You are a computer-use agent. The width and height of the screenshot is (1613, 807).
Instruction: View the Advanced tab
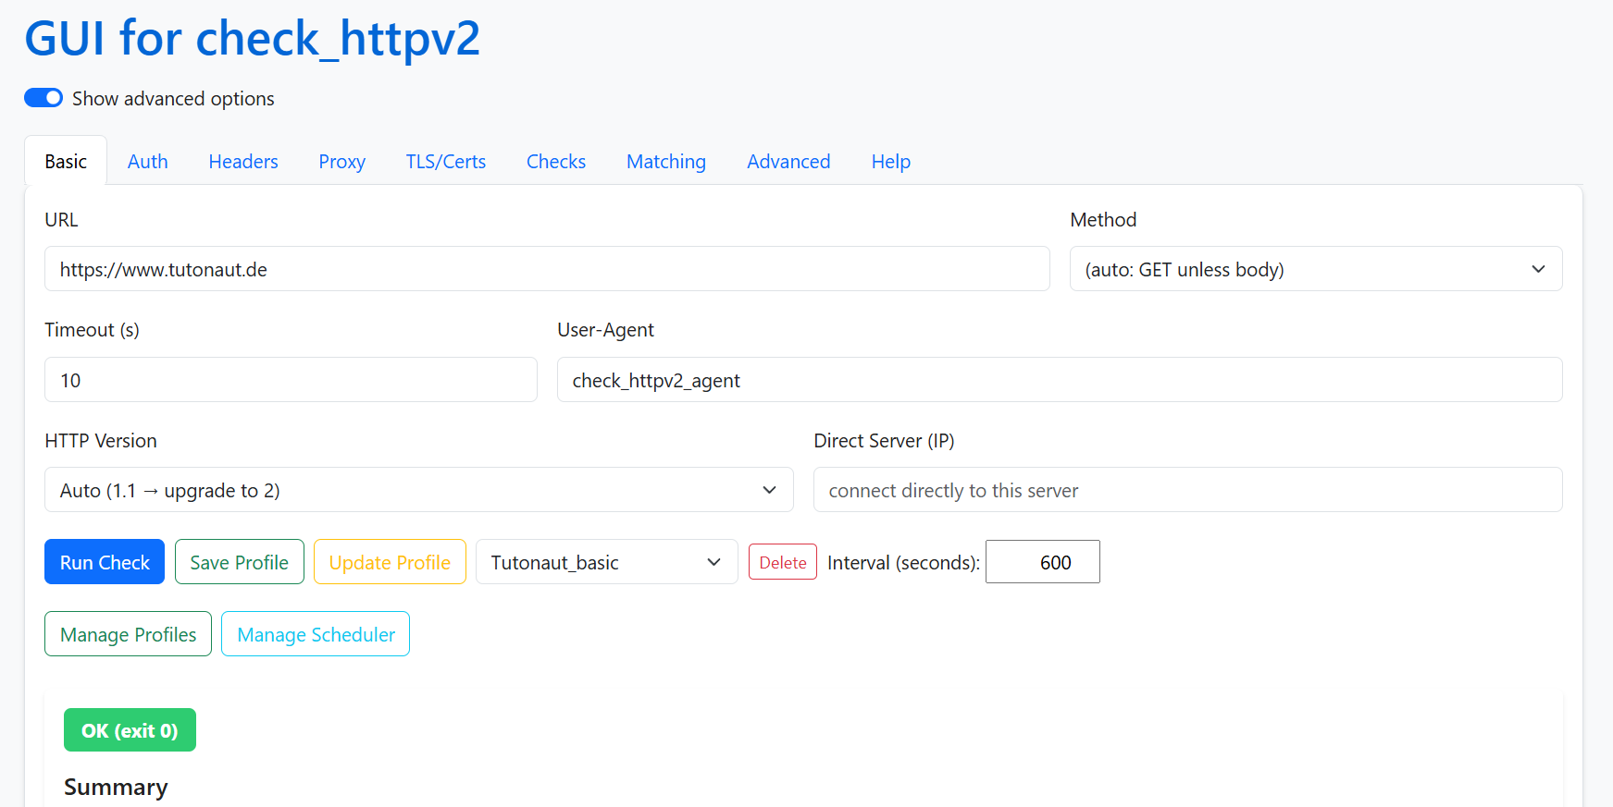788,162
